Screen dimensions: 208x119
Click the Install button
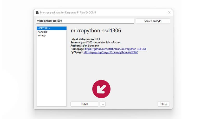pos(84,104)
